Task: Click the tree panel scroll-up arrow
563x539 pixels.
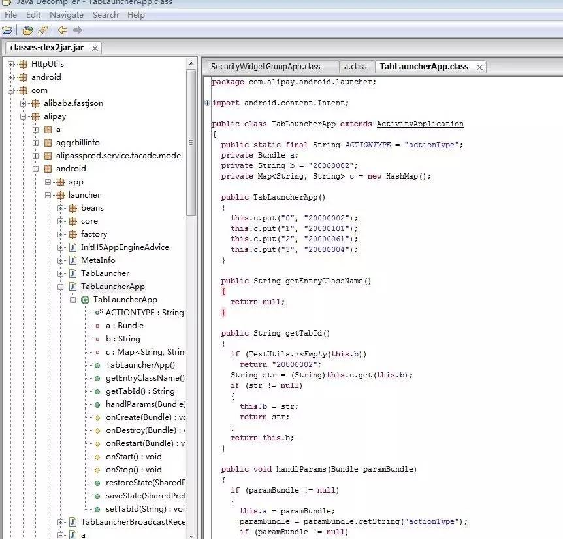Action: (191, 64)
